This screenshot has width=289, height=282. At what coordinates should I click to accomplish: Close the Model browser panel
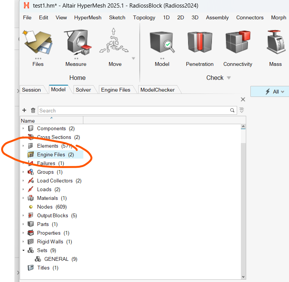pos(243,100)
